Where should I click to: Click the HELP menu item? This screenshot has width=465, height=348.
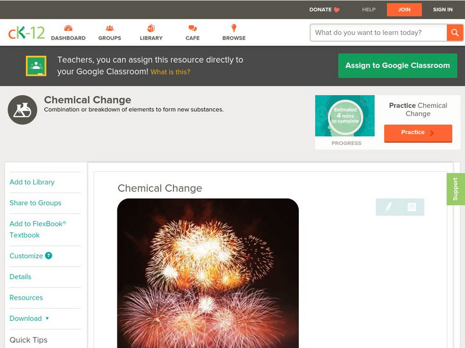[369, 9]
